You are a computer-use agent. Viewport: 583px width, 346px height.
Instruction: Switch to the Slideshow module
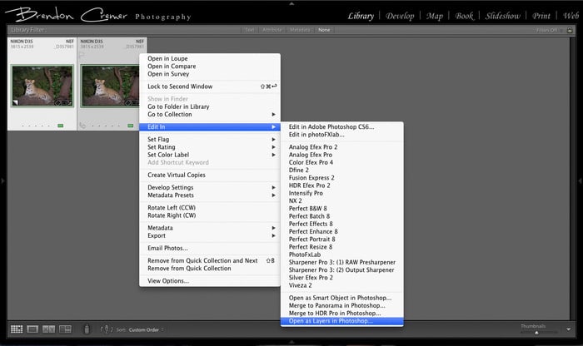pos(503,16)
